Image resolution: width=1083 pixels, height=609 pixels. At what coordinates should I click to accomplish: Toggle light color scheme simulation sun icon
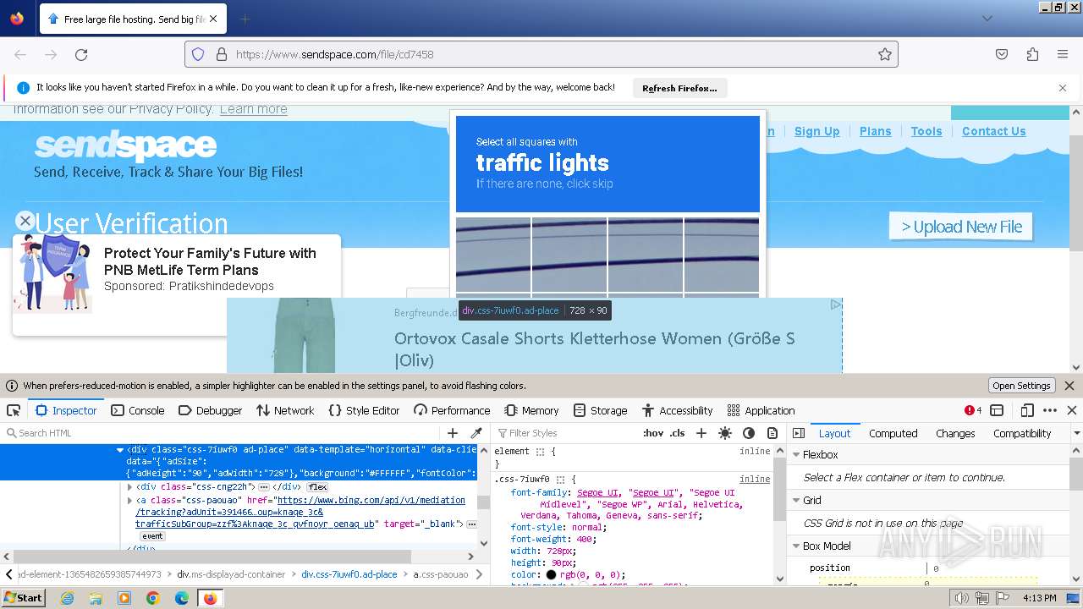(x=725, y=433)
